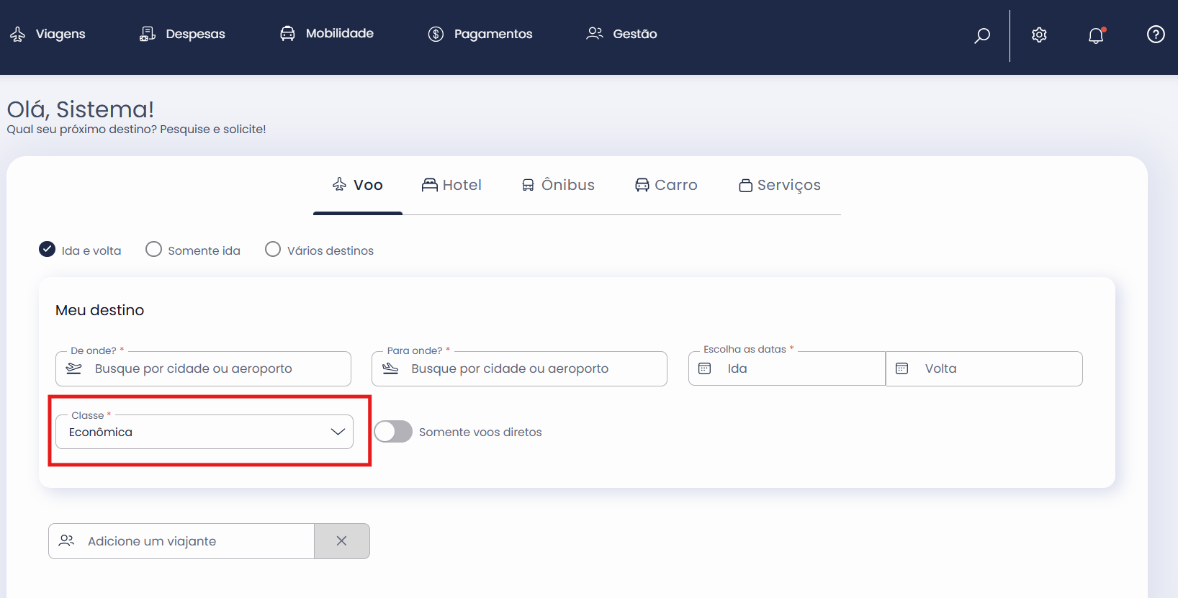Click the De onde? origin field
Image resolution: width=1178 pixels, height=598 pixels.
click(x=203, y=368)
